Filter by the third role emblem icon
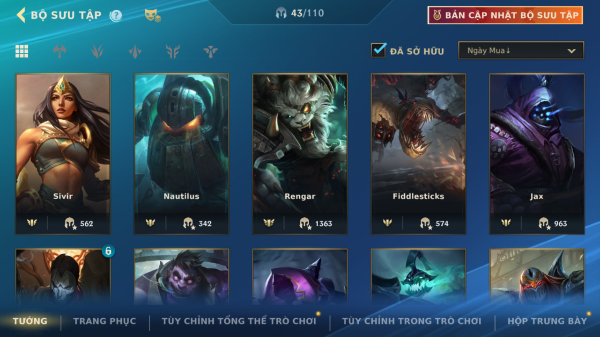Screen dimensions: 600x337 click(x=135, y=51)
